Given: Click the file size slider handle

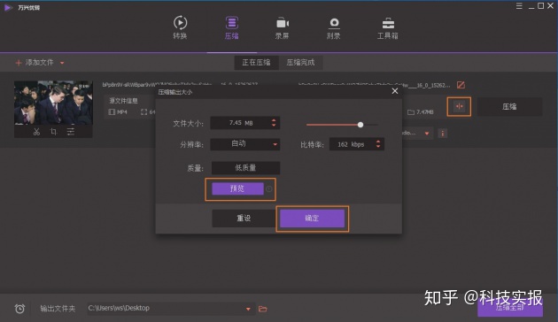Looking at the screenshot, I should click(x=360, y=125).
